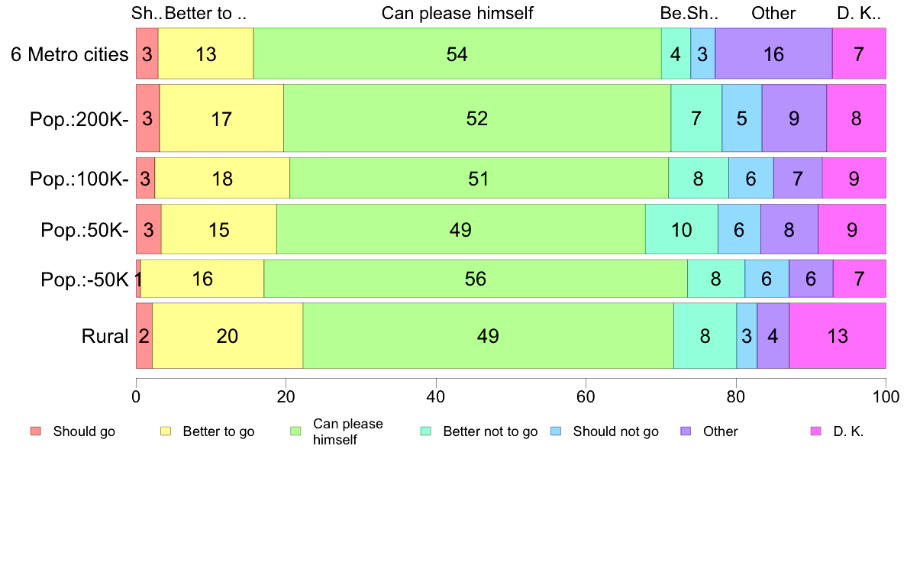Click the 'Rural' row label
Image resolution: width=907 pixels, height=562 pixels.
[x=105, y=336]
